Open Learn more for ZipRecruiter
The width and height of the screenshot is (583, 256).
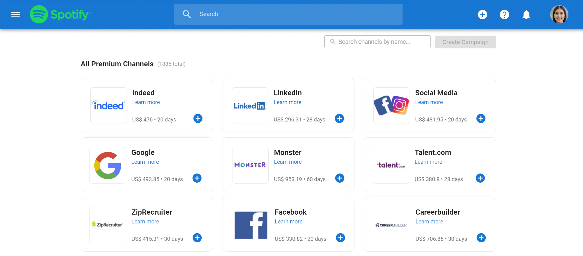pos(145,222)
